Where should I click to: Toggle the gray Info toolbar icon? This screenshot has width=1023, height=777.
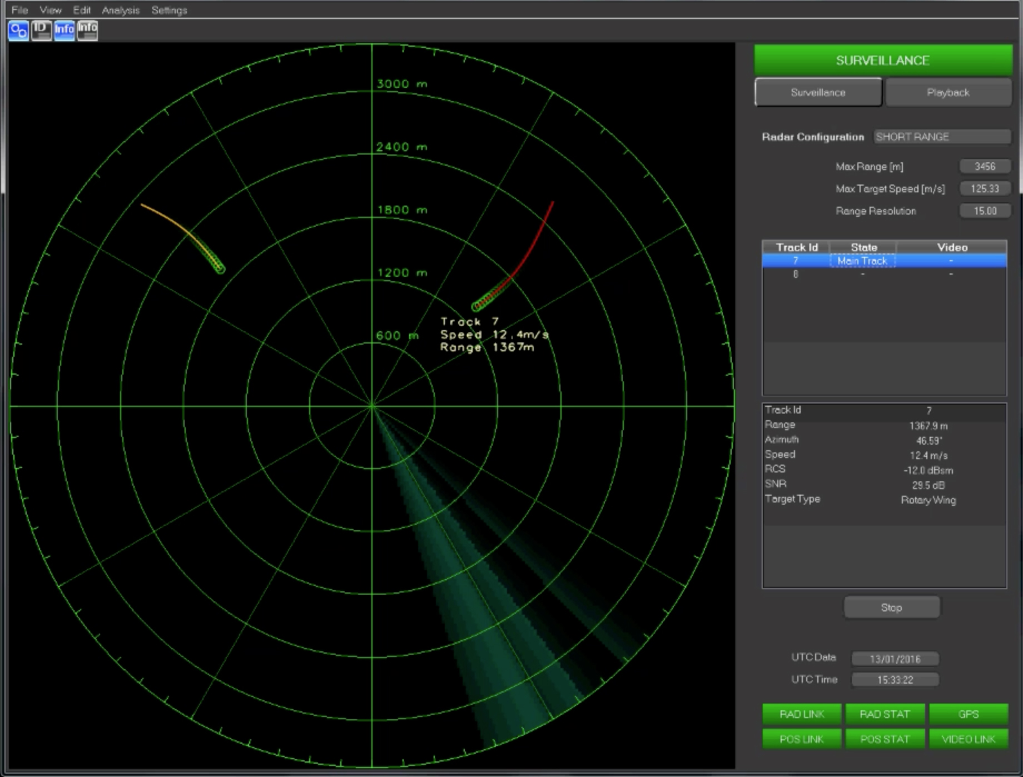click(87, 31)
